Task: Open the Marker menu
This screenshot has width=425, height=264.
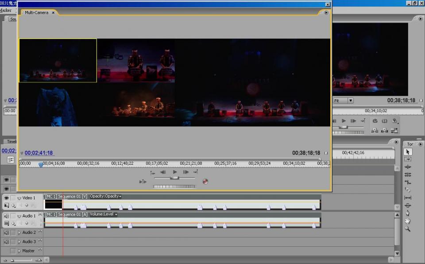Action: point(6,10)
